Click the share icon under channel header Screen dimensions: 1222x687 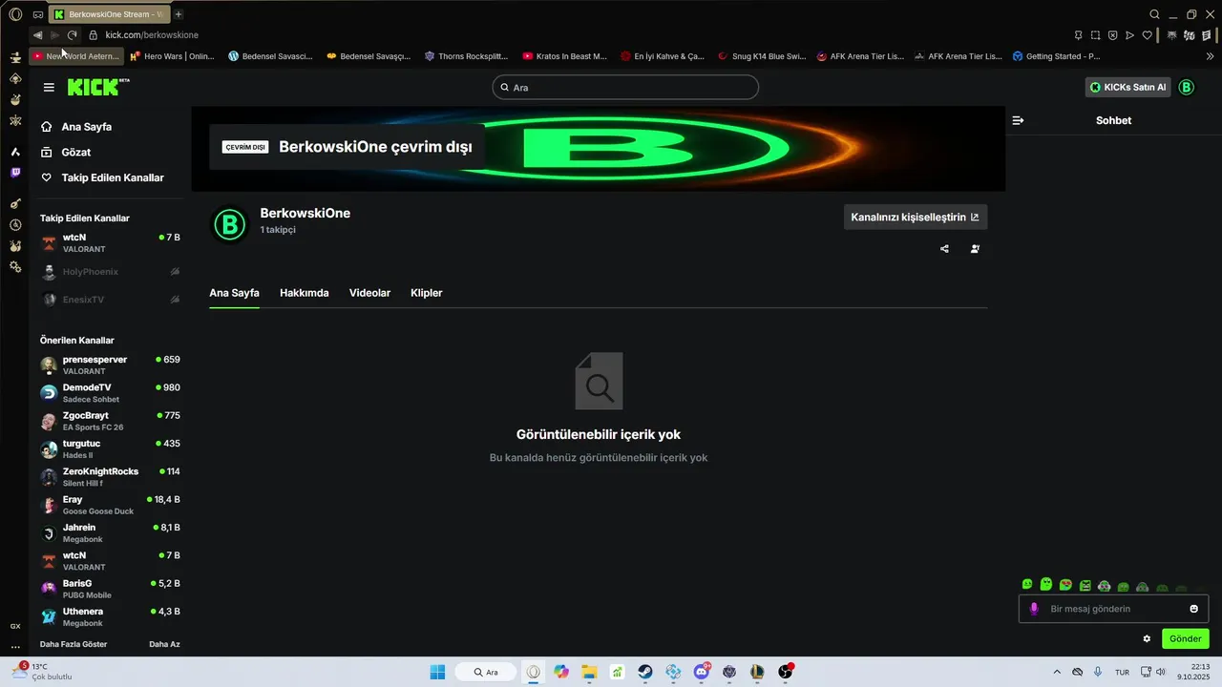pyautogui.click(x=944, y=249)
